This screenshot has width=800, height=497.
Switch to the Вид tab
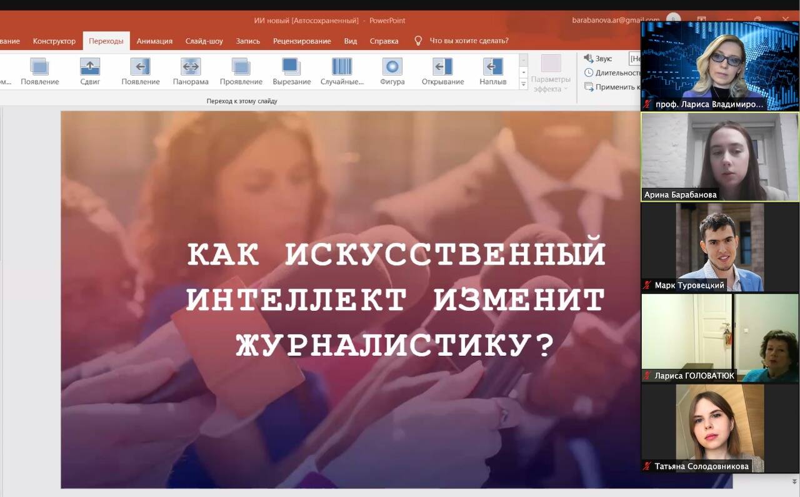point(351,41)
